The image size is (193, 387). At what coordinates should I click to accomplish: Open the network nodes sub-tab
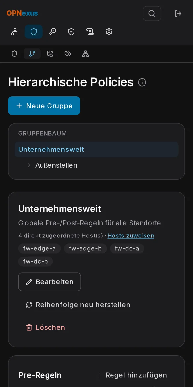coord(85,54)
